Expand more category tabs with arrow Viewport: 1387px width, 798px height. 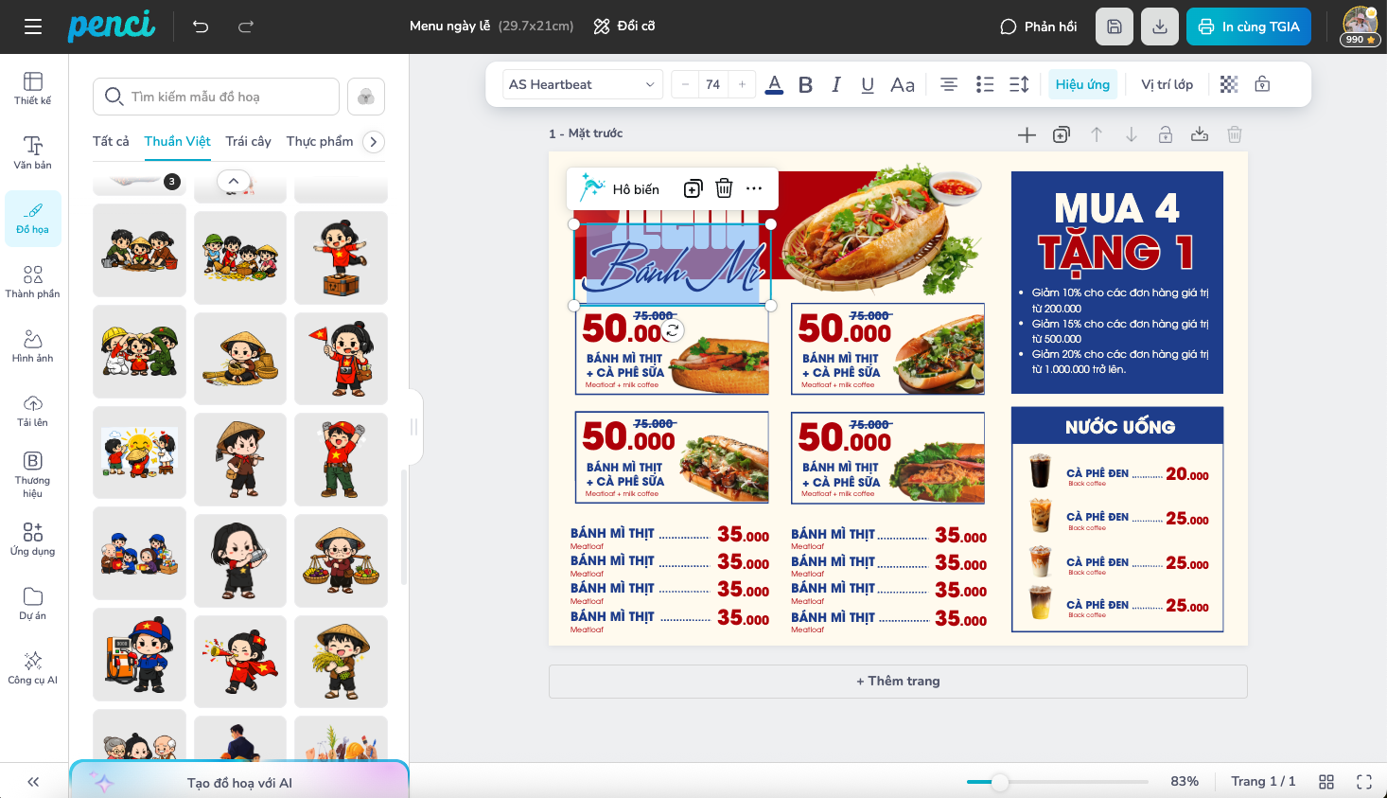(374, 142)
